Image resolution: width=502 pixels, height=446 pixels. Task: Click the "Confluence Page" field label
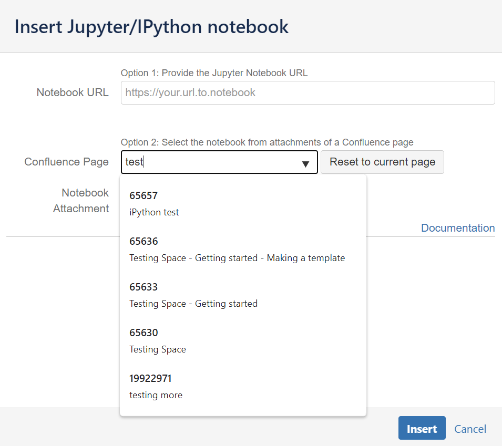[x=67, y=162]
